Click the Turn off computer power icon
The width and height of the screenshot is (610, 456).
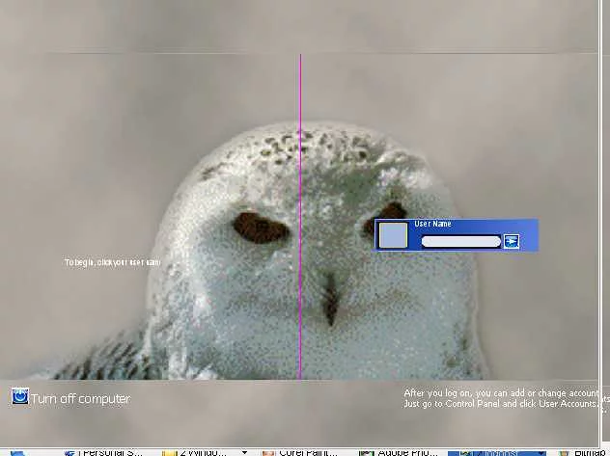(19, 396)
